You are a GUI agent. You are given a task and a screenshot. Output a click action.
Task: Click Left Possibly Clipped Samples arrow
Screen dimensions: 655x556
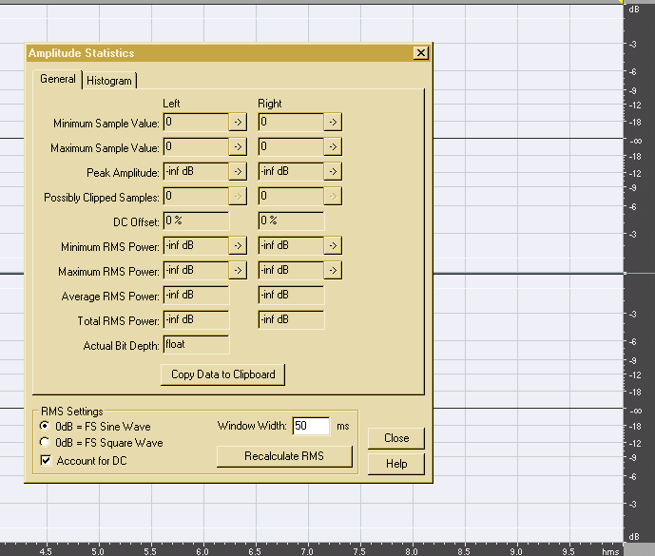pyautogui.click(x=238, y=196)
